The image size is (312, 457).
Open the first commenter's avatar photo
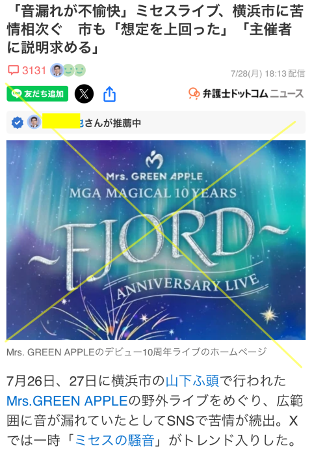(x=57, y=70)
